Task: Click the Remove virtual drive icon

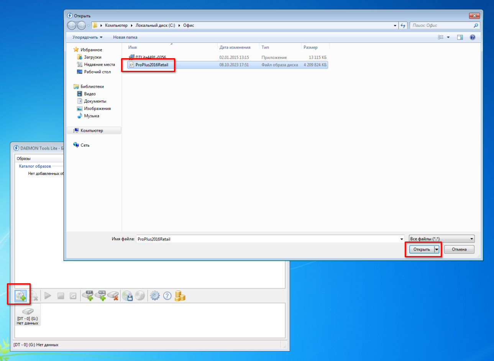Action: (113, 296)
